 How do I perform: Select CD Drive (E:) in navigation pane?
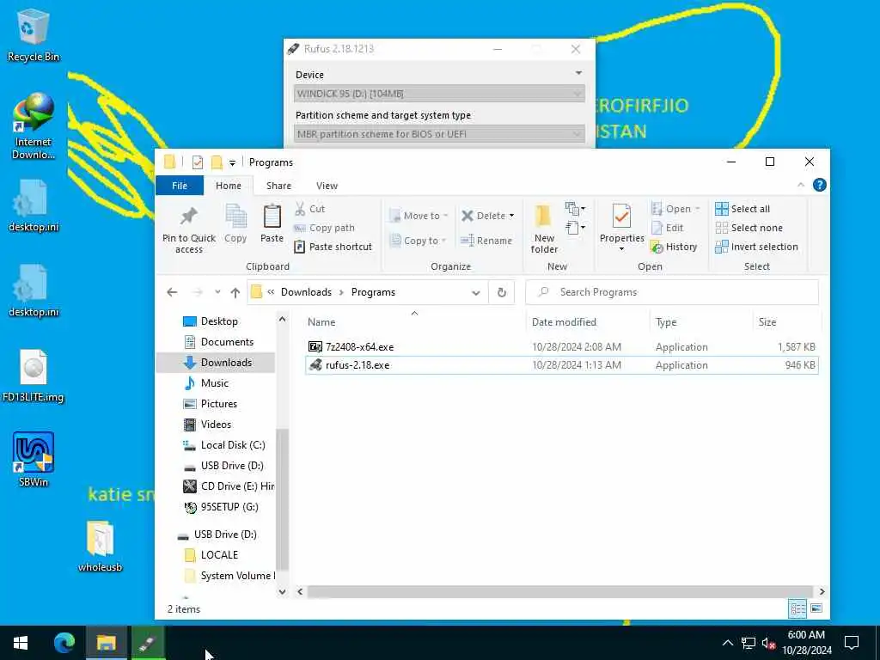point(228,486)
